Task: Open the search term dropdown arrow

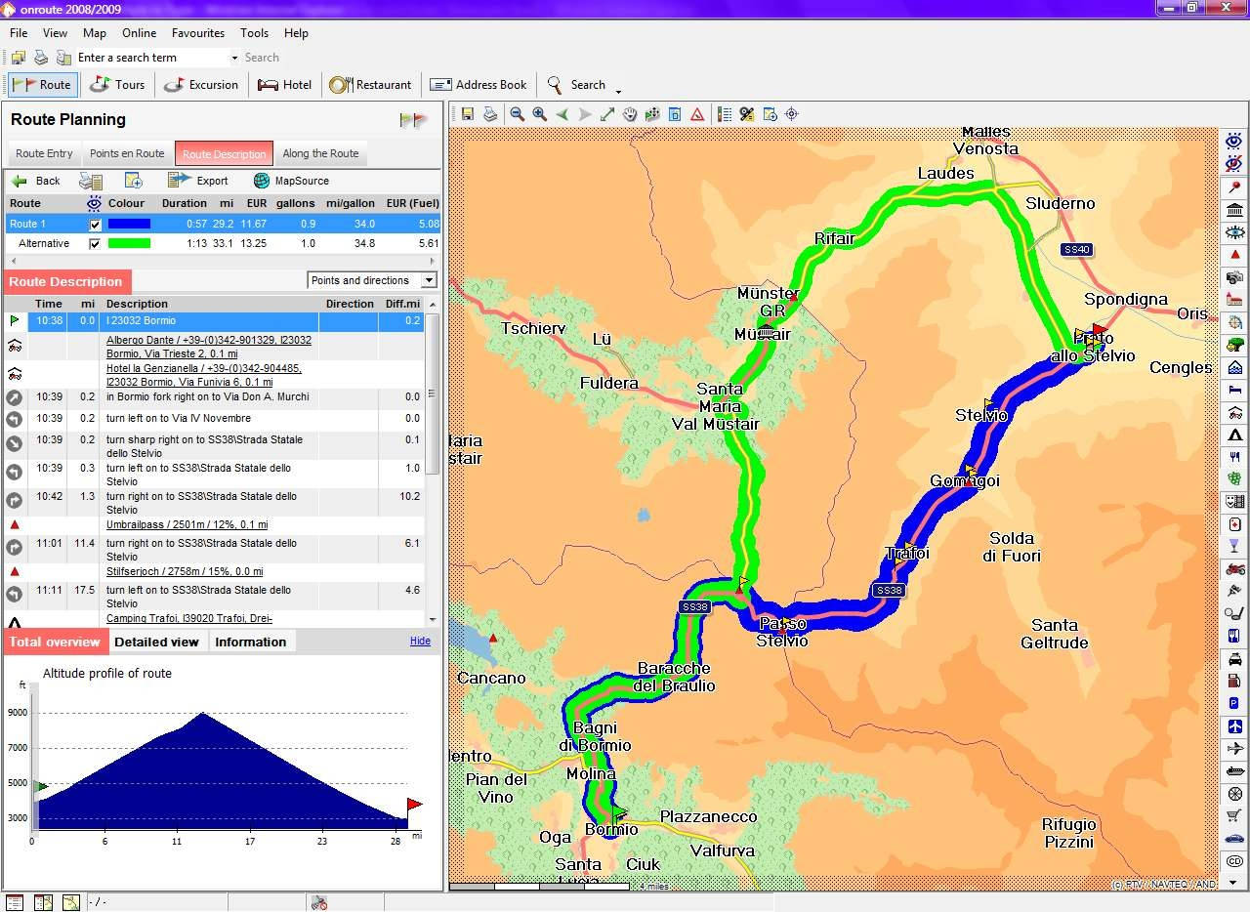Action: [234, 58]
